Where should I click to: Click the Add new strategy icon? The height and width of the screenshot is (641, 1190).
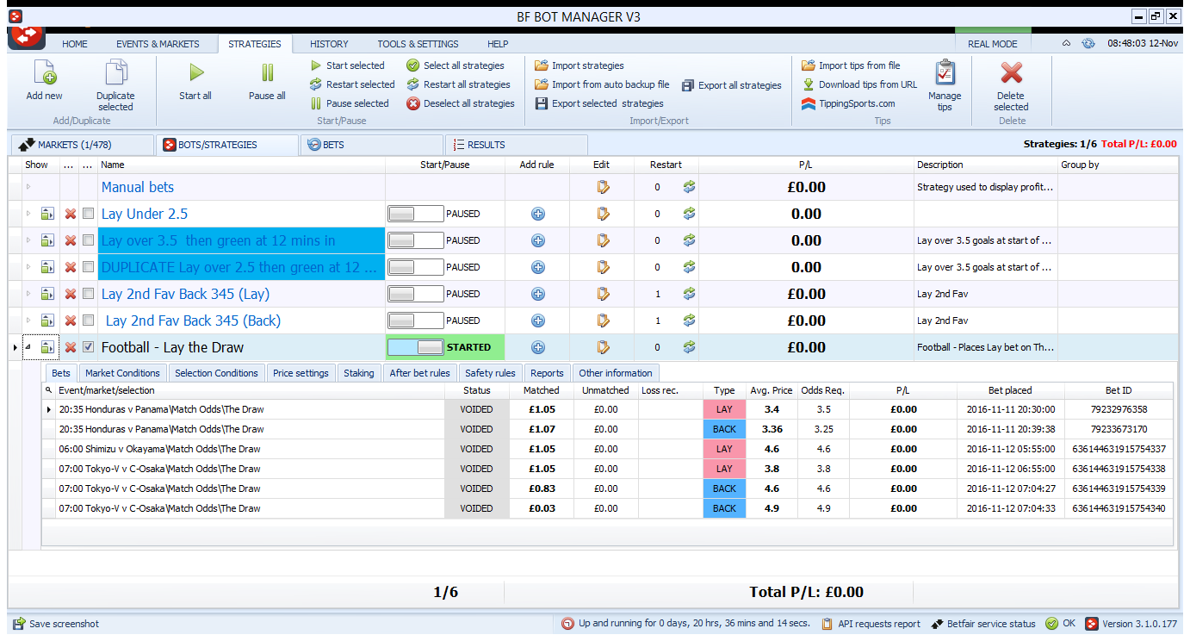click(x=44, y=73)
